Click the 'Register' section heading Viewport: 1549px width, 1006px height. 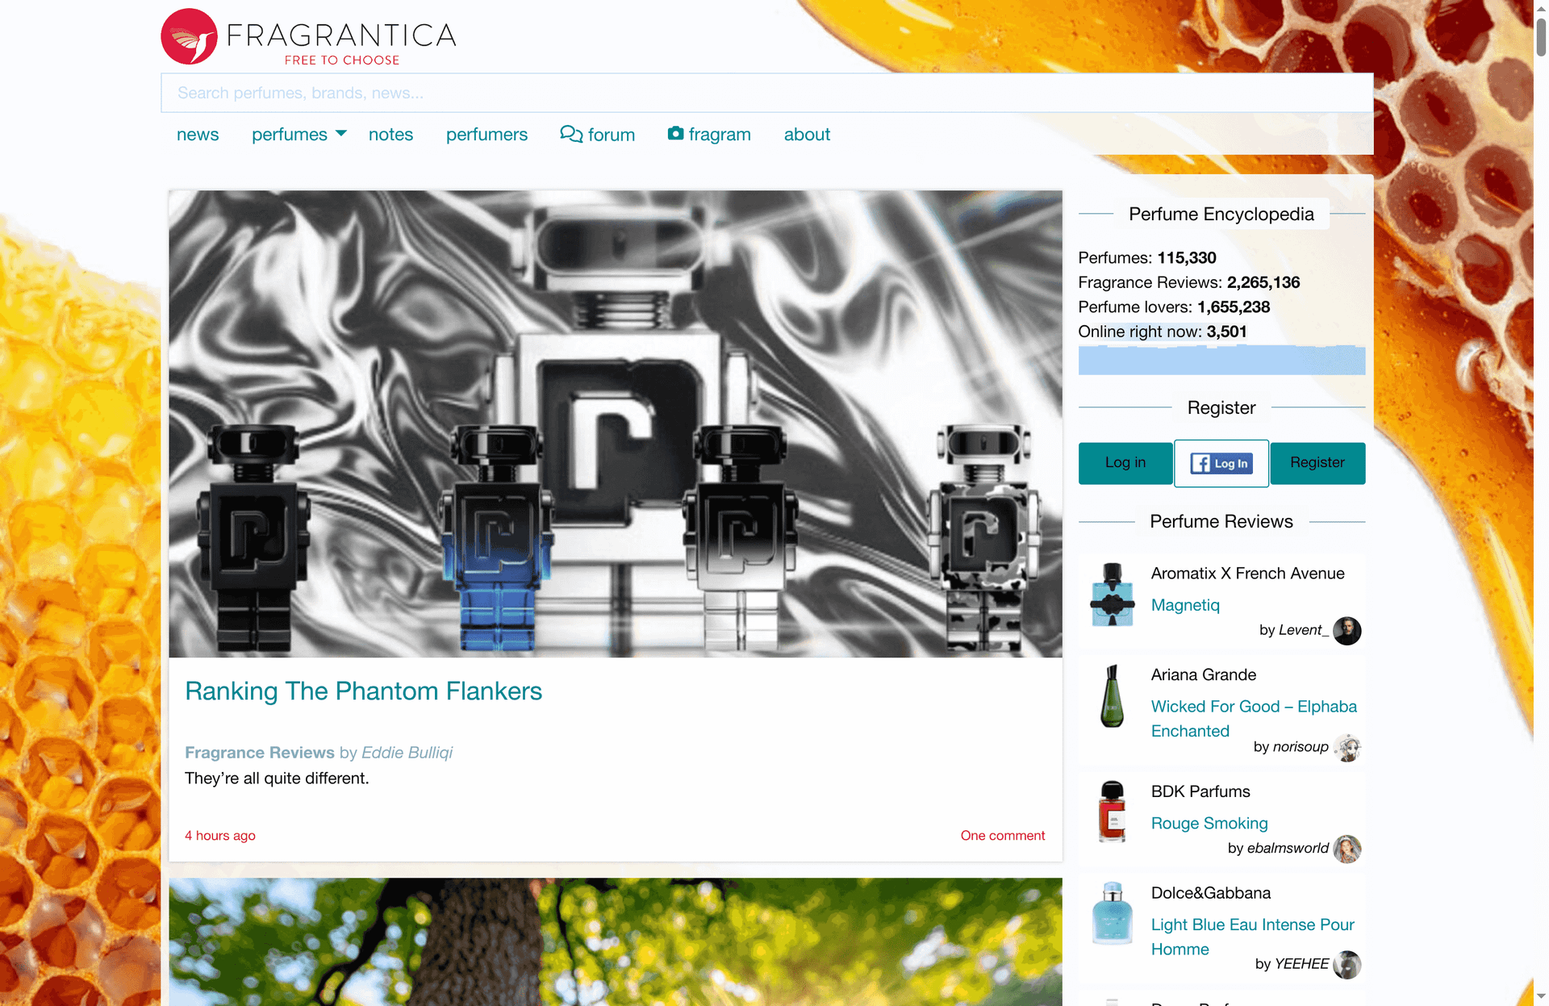1221,407
